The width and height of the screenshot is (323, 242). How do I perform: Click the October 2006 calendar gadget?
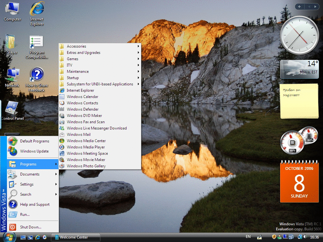pos(299,181)
